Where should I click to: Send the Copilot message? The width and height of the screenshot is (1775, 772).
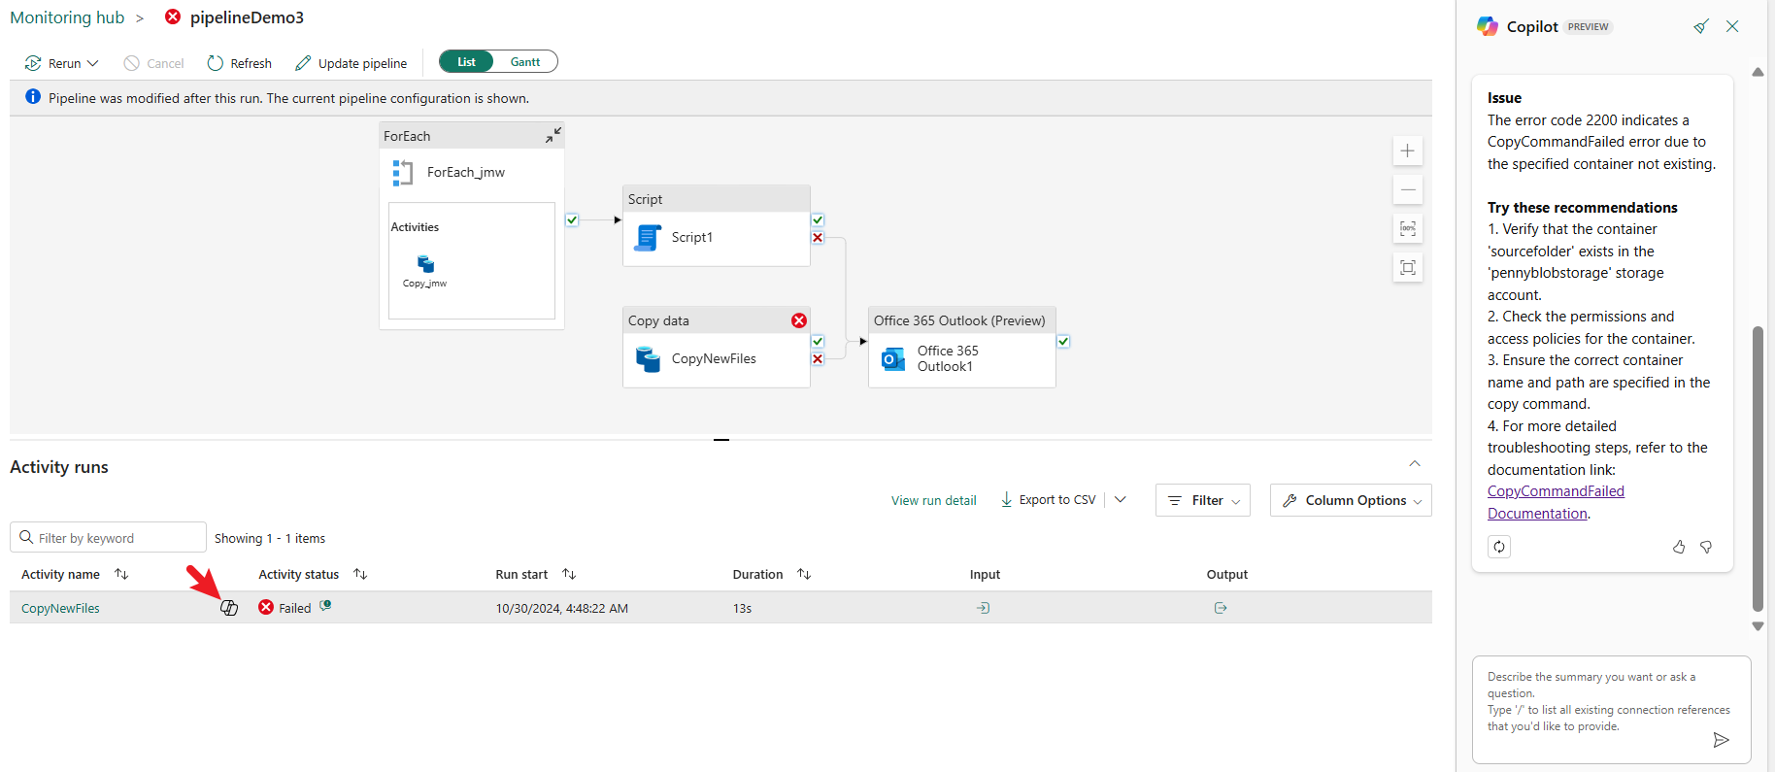click(x=1722, y=740)
